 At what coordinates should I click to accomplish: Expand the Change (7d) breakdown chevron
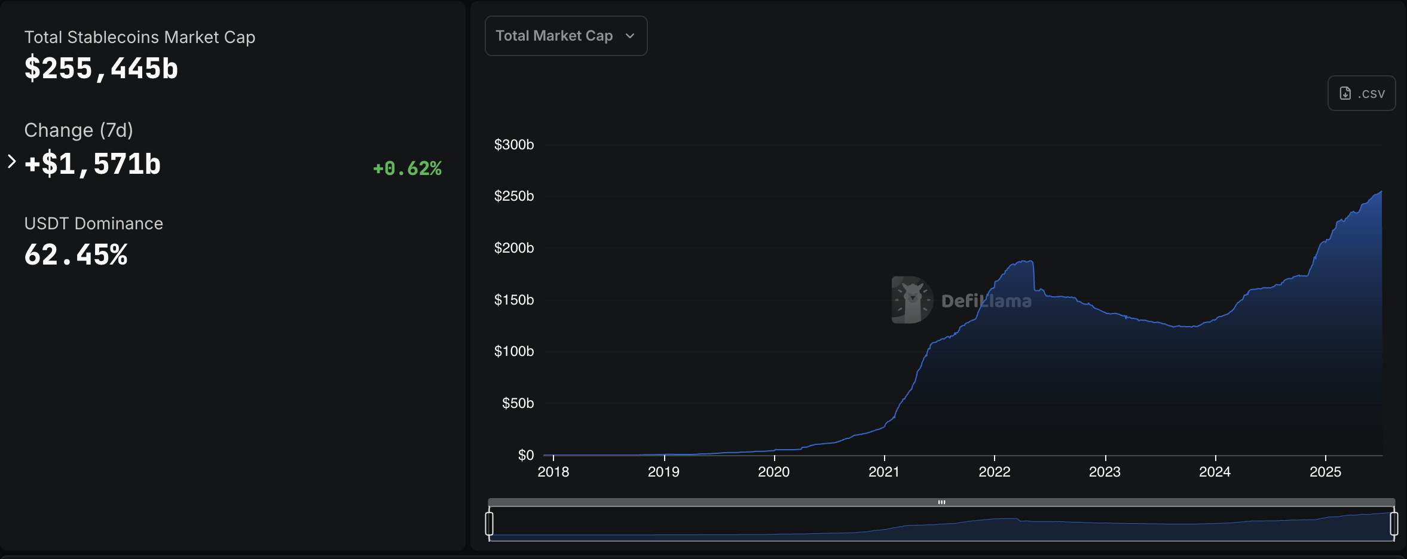pos(11,161)
